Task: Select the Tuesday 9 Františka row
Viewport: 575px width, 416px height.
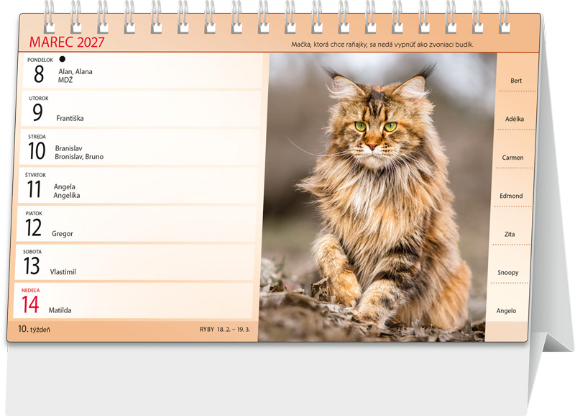Action: point(141,109)
